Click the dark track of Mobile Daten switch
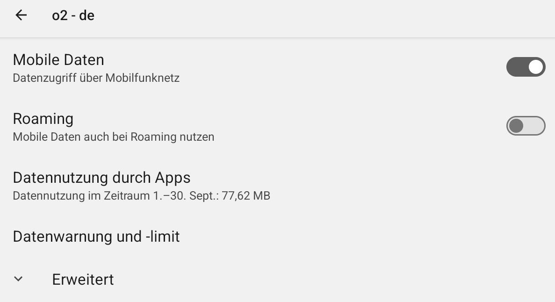 [517, 66]
